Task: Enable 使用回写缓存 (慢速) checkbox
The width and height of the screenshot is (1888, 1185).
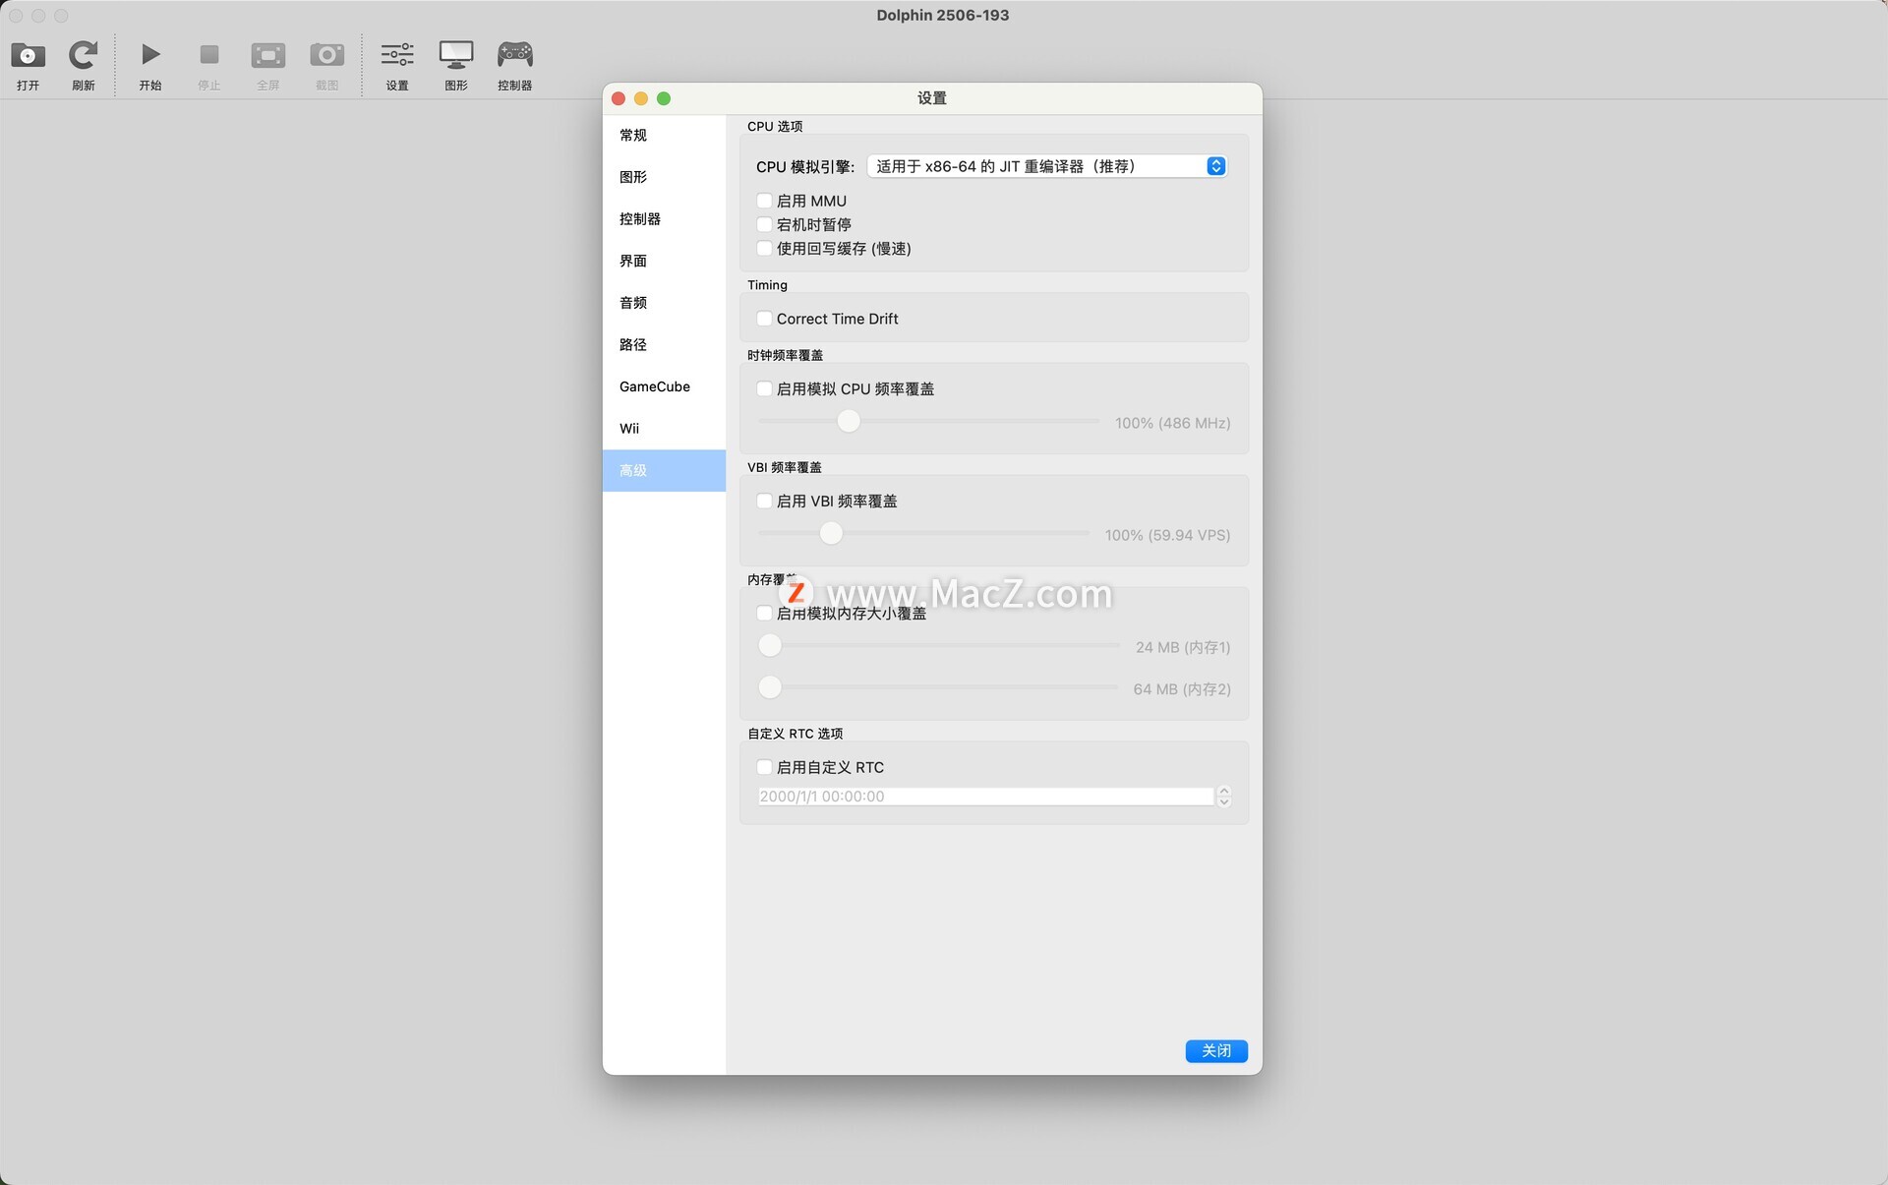Action: click(764, 248)
